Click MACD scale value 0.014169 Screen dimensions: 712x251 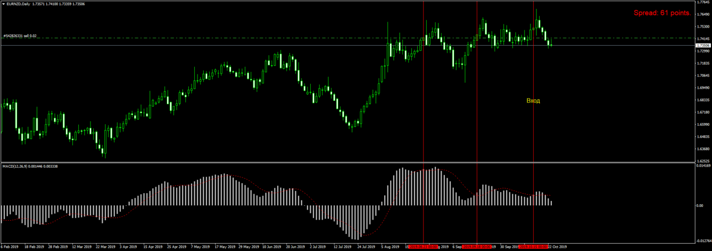click(x=703, y=165)
